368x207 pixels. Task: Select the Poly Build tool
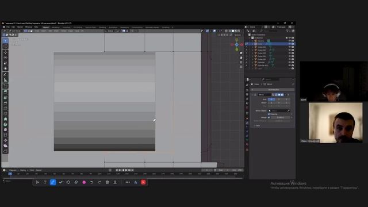tap(5, 119)
